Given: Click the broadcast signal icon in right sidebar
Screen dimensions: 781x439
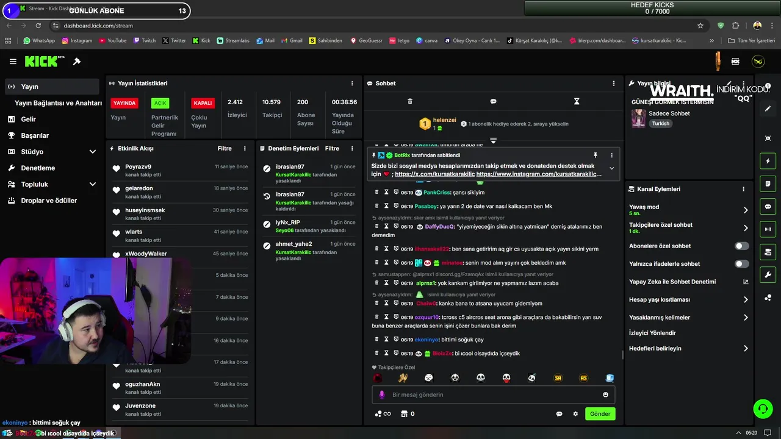Looking at the screenshot, I should 768,229.
